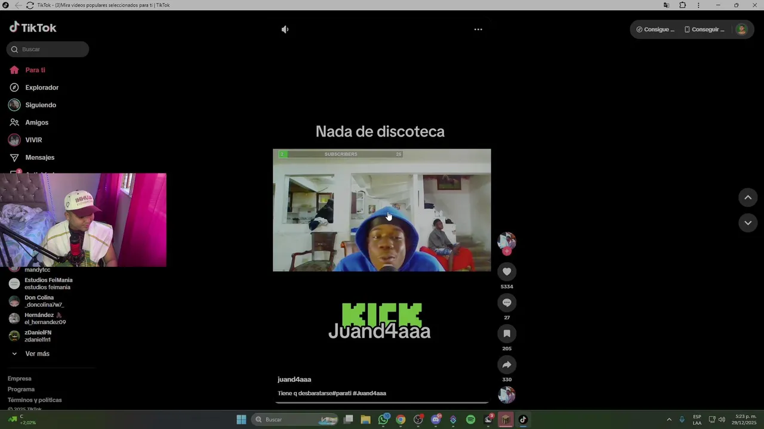Open the ESP LAA language selector
Image resolution: width=764 pixels, height=429 pixels.
[697, 419]
